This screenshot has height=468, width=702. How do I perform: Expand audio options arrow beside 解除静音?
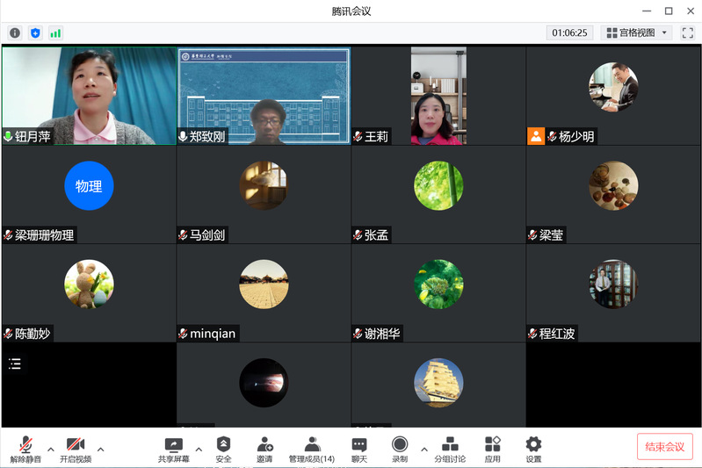50,449
